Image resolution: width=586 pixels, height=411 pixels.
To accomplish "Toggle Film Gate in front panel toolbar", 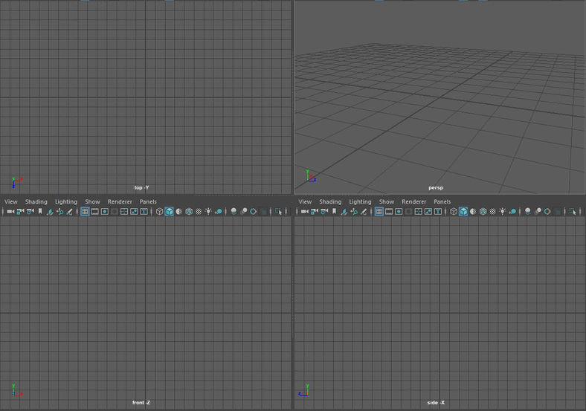I will (x=95, y=212).
